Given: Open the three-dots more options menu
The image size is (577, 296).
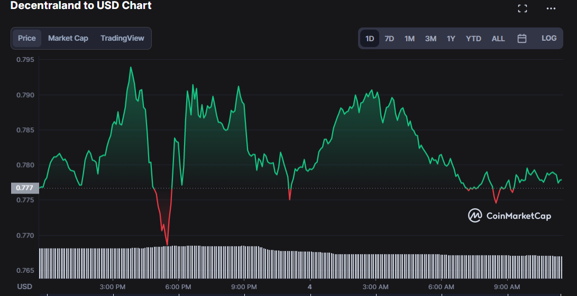Looking at the screenshot, I should tap(551, 8).
